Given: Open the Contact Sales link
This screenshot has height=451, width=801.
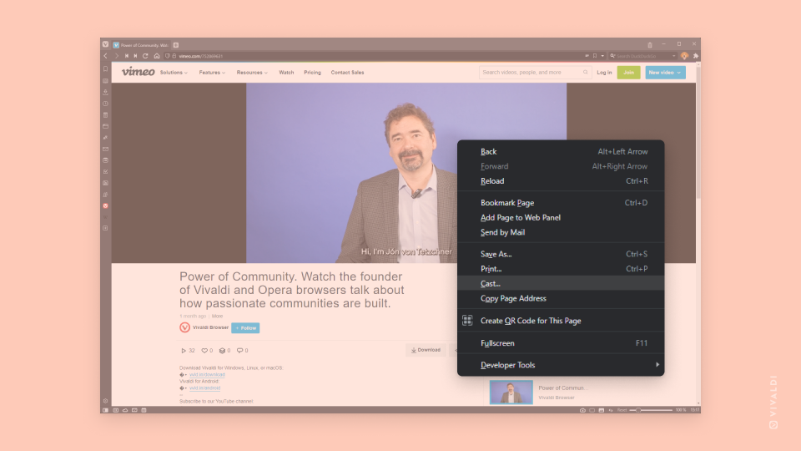Looking at the screenshot, I should pos(347,73).
